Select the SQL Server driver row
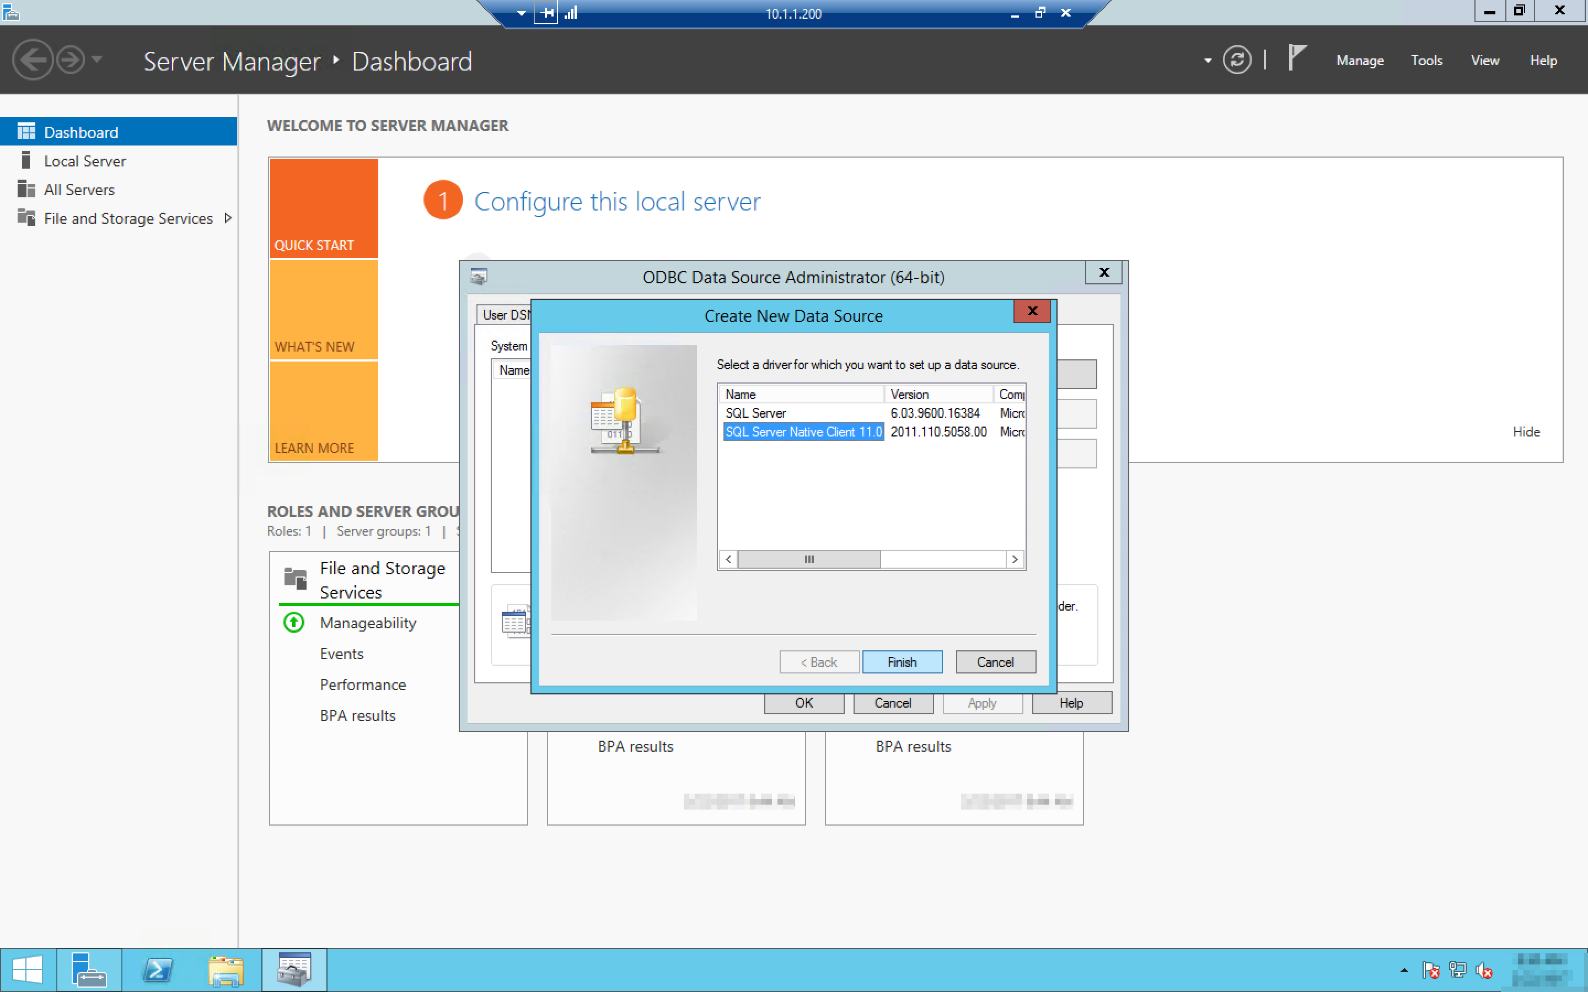This screenshot has width=1588, height=992. click(755, 413)
